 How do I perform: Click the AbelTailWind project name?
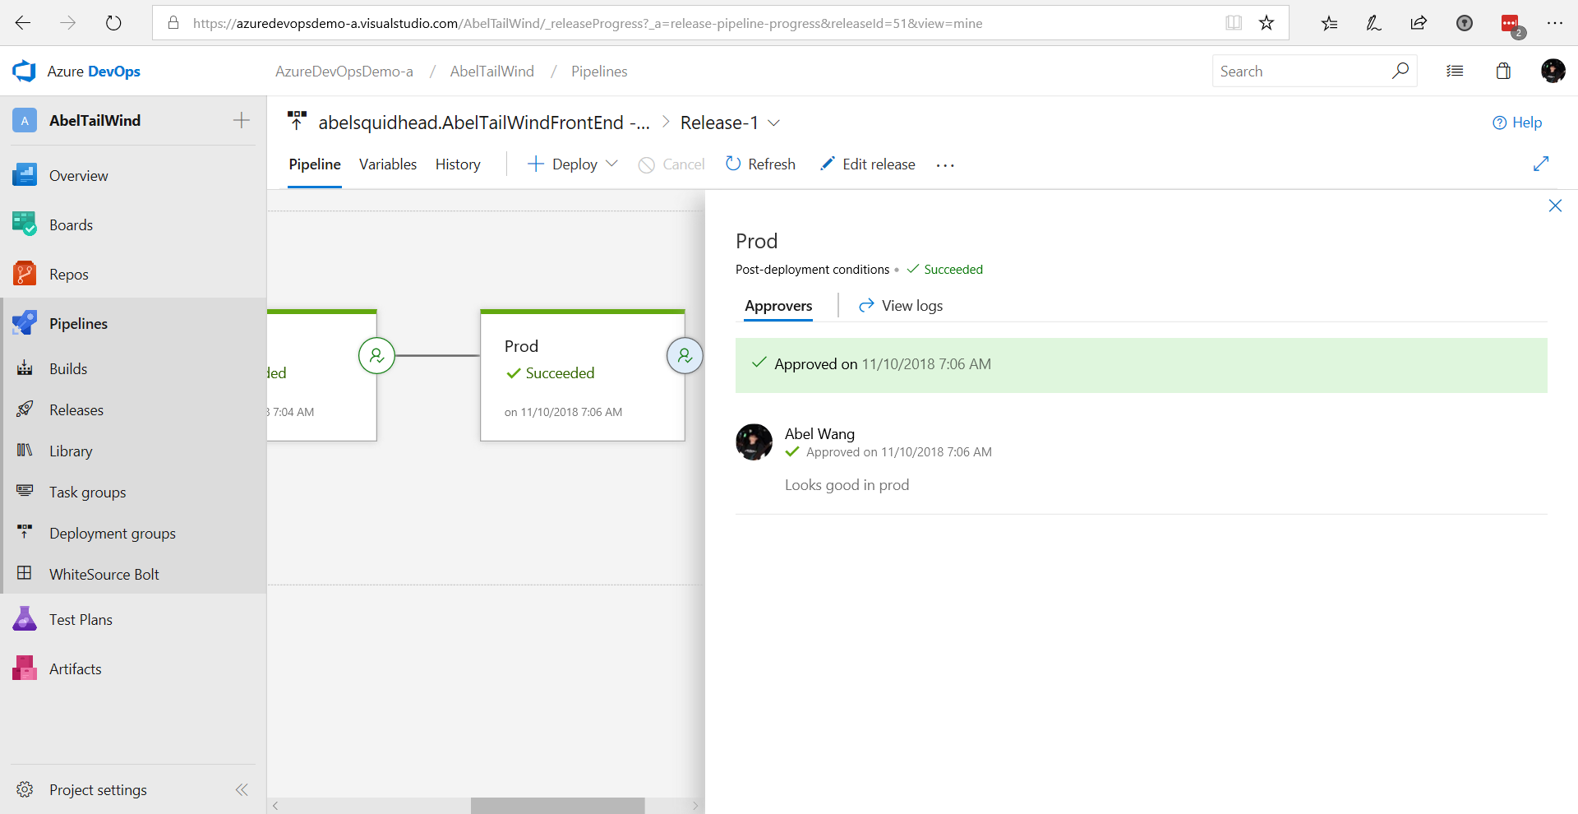(95, 121)
